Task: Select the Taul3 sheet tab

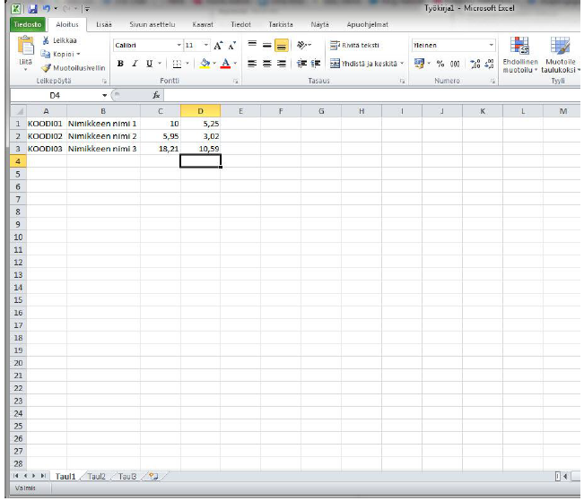Action: click(127, 477)
